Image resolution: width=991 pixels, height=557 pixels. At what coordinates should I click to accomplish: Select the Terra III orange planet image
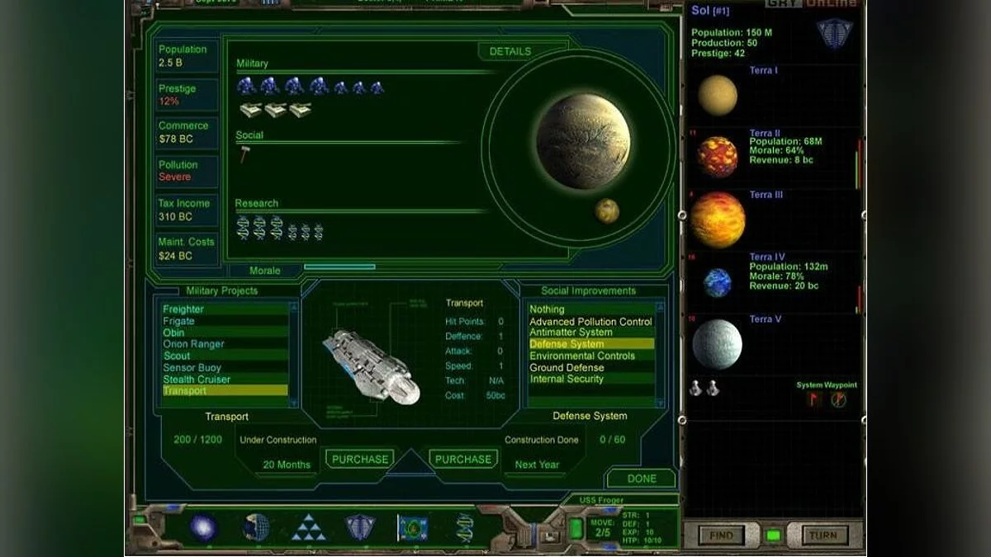click(718, 219)
